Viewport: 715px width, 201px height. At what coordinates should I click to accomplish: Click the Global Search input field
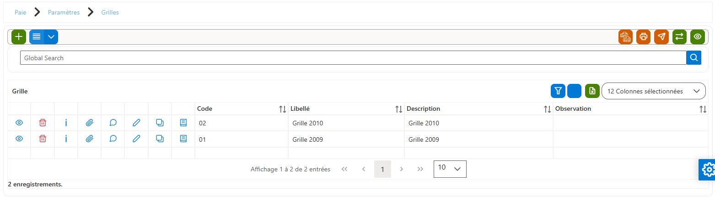point(353,58)
